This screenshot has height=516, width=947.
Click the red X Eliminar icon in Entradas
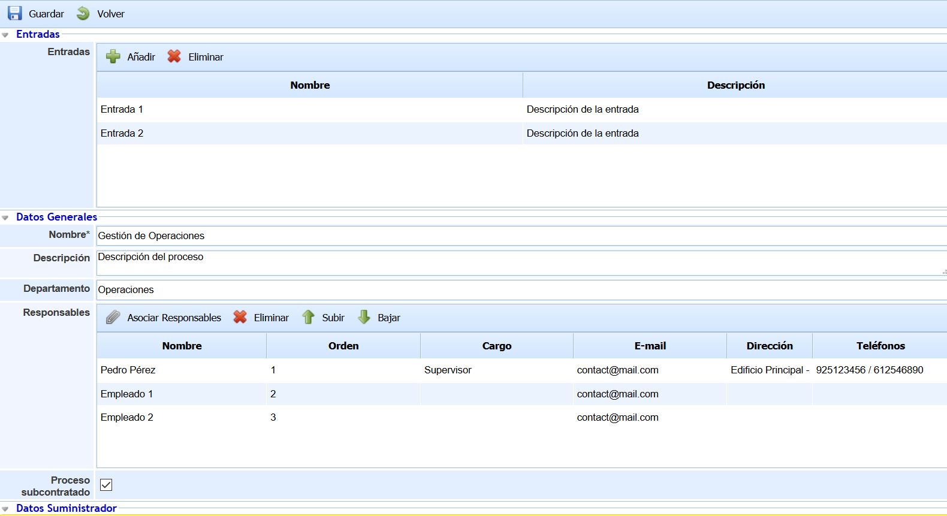tap(174, 56)
